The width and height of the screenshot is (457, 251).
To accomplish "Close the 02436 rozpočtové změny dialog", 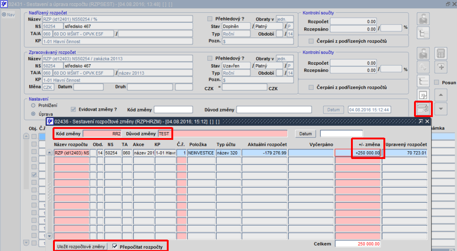I will coord(427,122).
